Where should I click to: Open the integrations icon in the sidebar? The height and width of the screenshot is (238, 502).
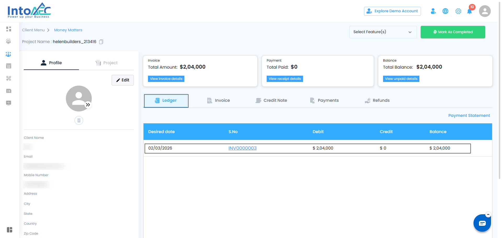coord(9,78)
